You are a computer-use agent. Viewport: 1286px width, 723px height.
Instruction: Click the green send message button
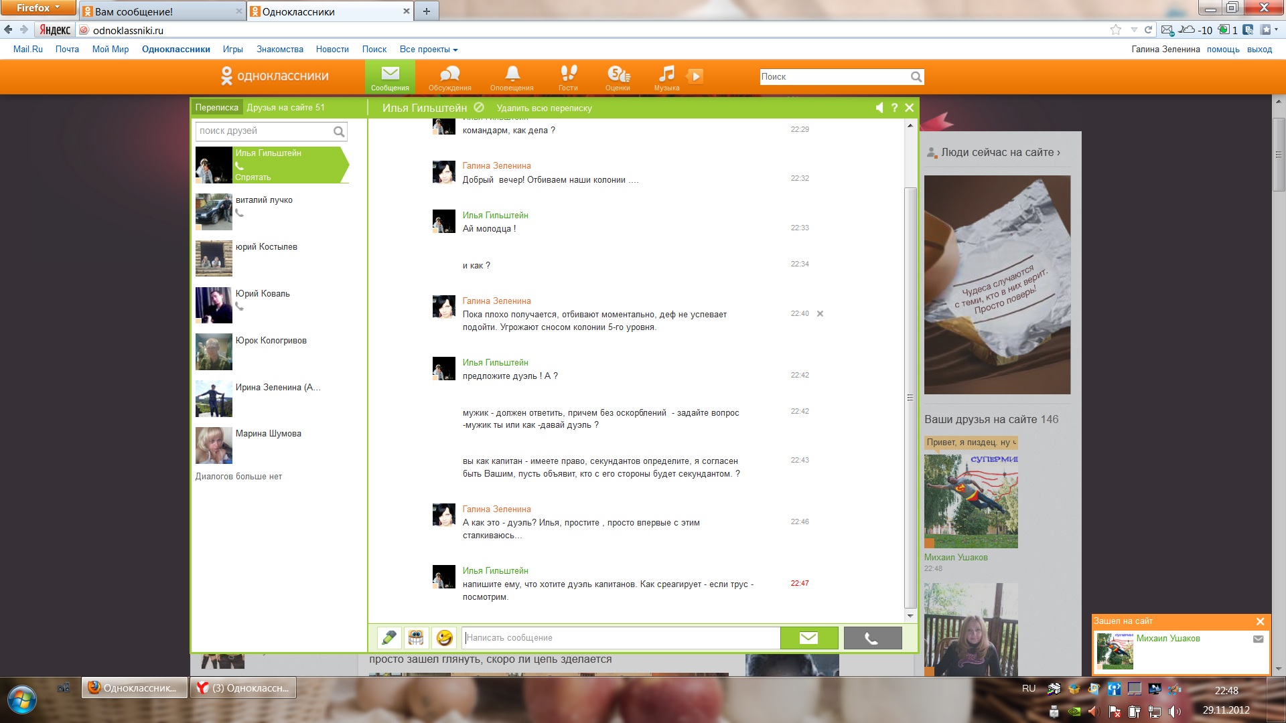(x=808, y=638)
